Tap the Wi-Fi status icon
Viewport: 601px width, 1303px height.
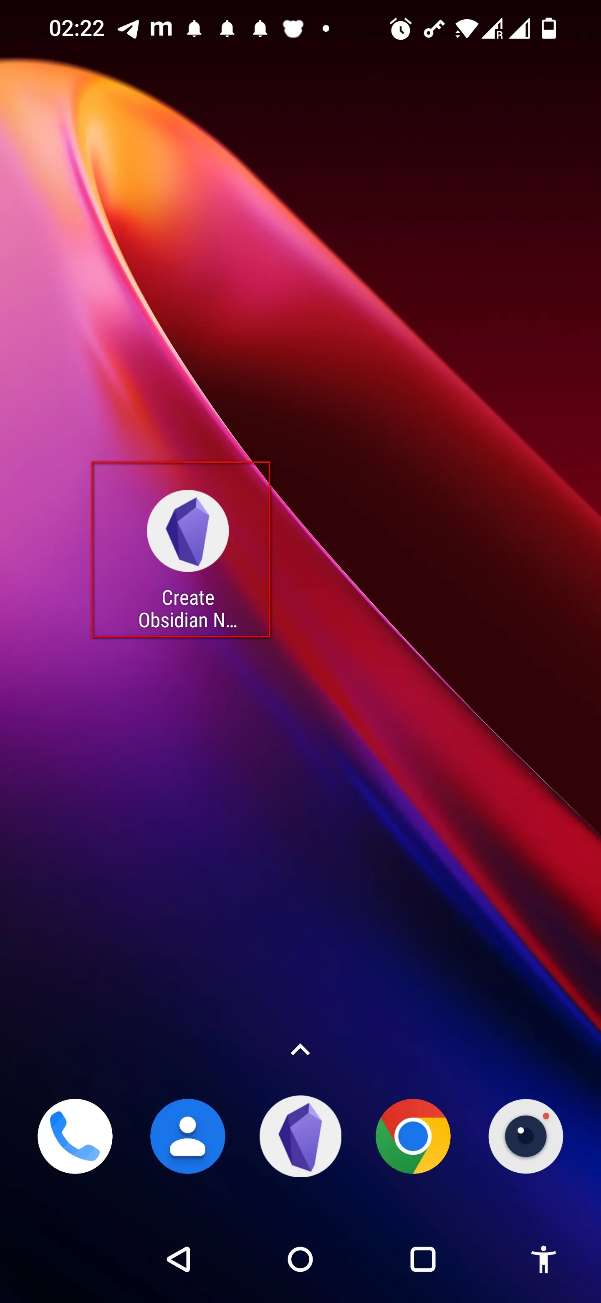pyautogui.click(x=466, y=29)
